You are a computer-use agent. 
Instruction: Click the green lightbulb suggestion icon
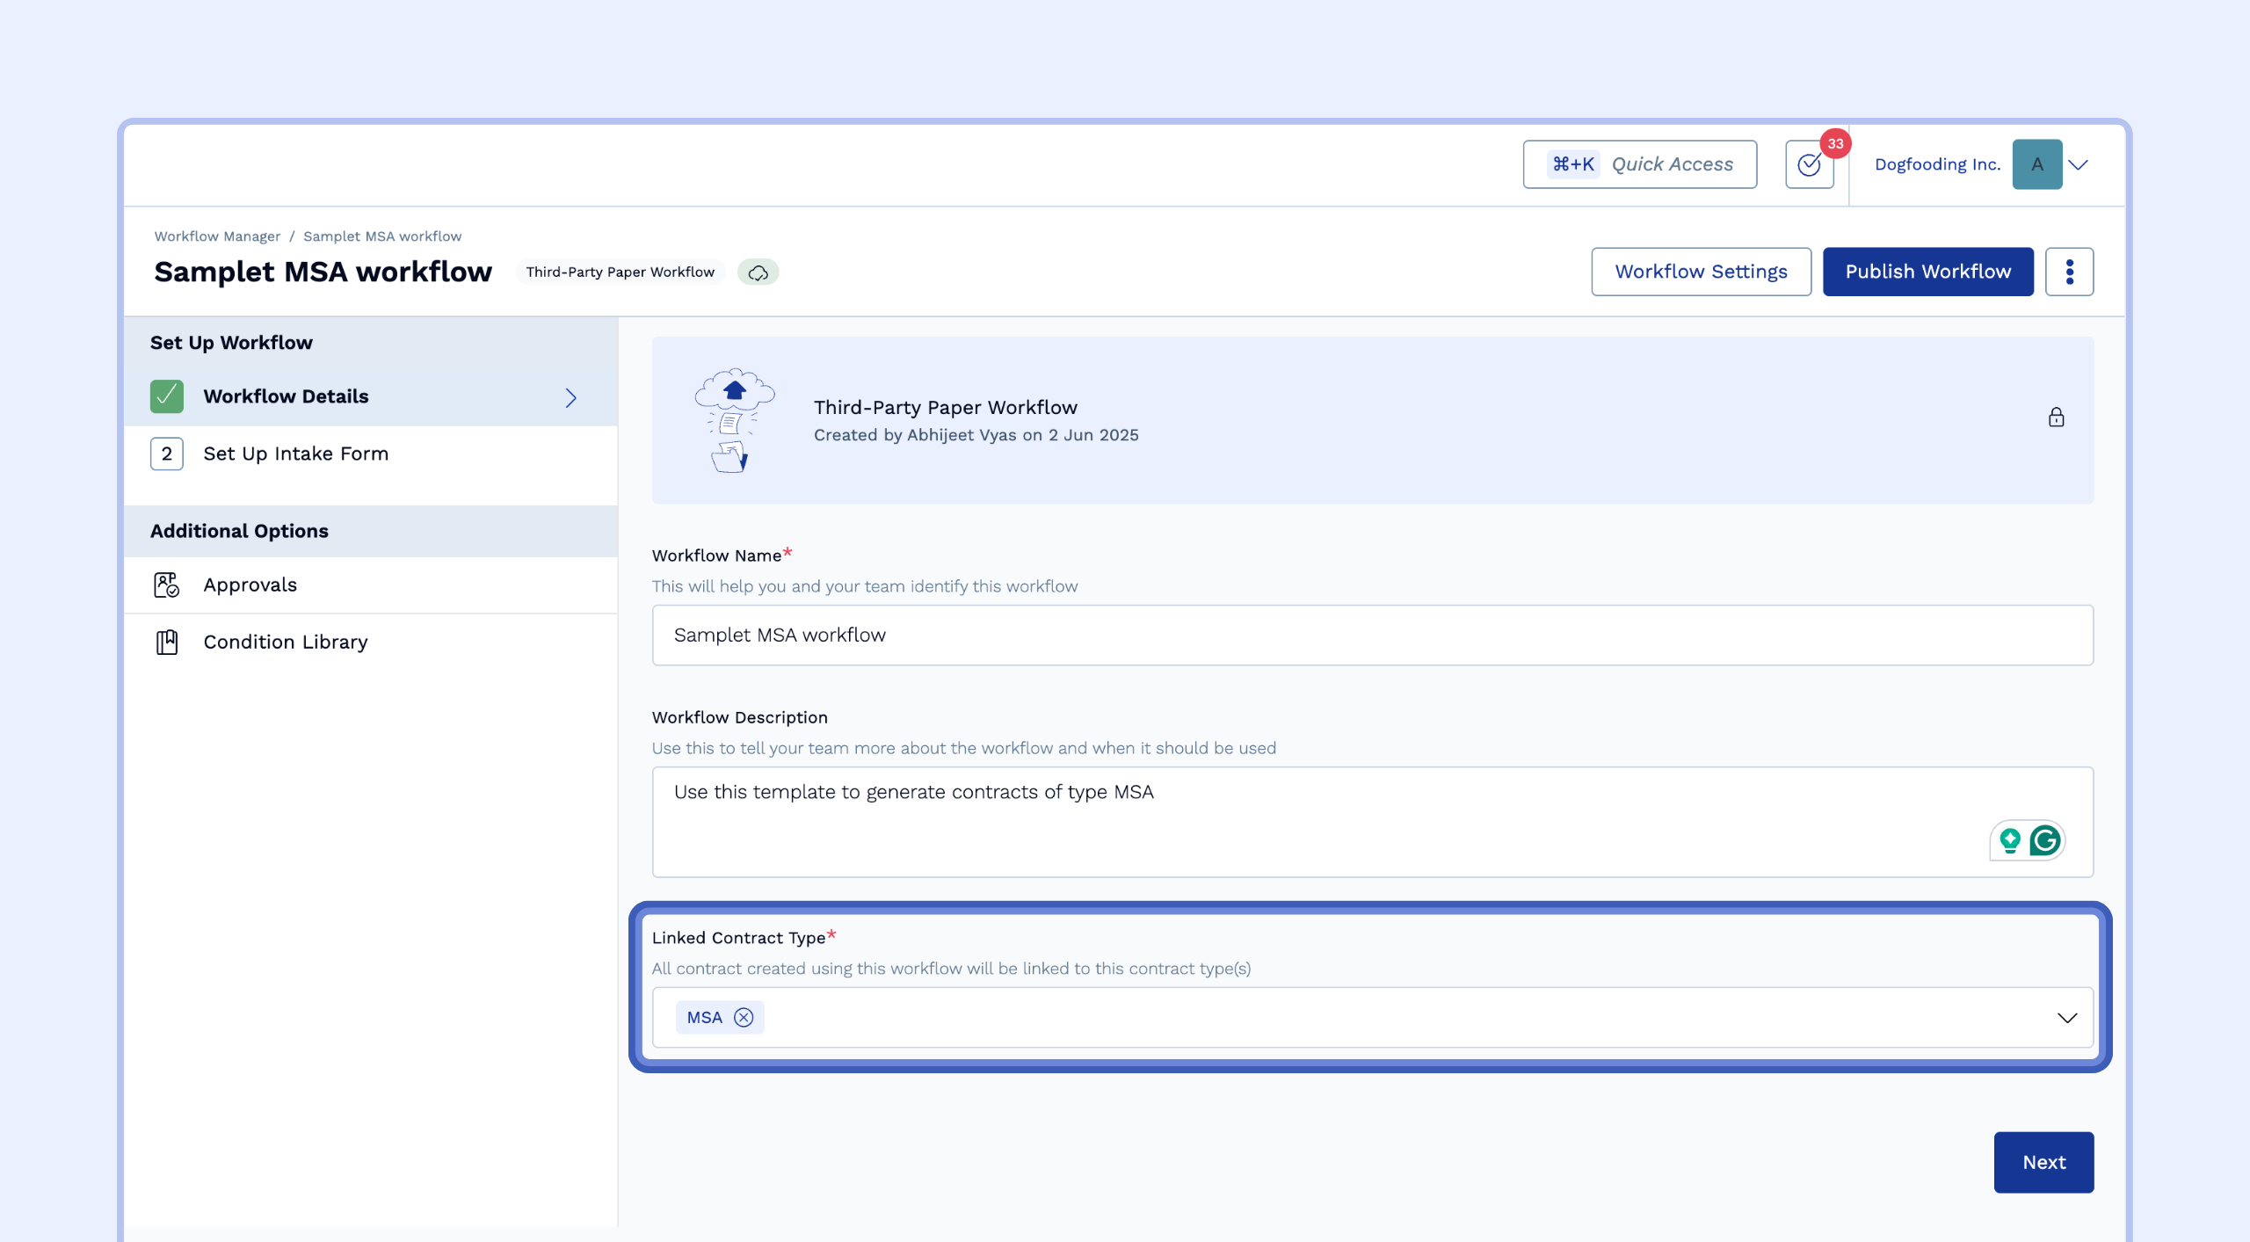2010,840
